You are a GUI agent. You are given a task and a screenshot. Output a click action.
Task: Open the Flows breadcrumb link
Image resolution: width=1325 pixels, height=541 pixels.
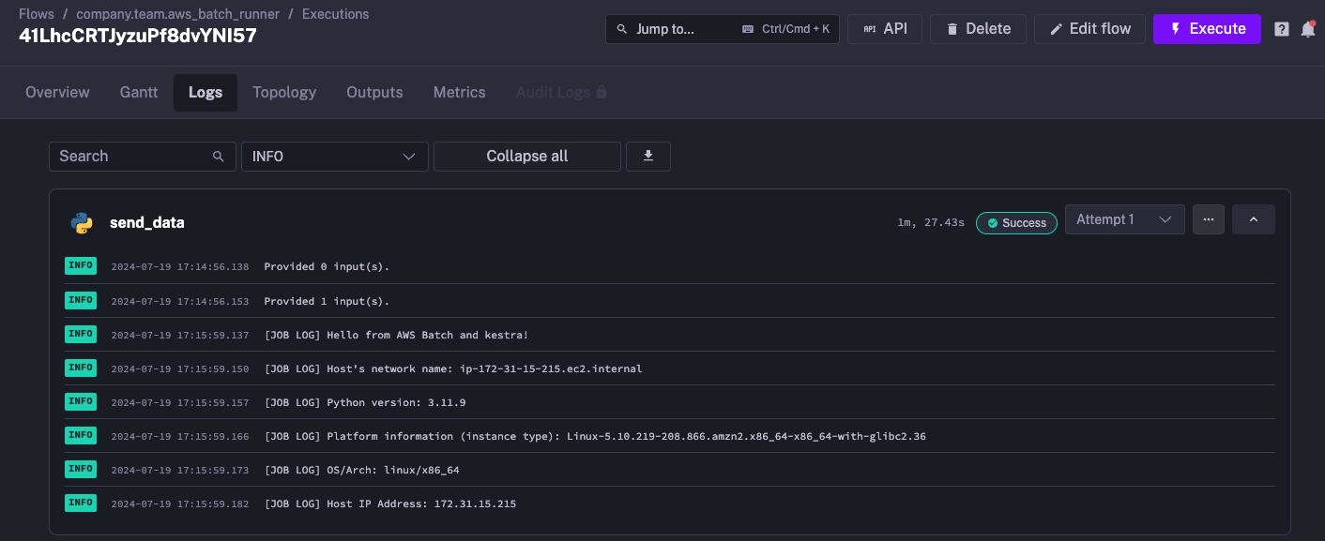click(36, 14)
